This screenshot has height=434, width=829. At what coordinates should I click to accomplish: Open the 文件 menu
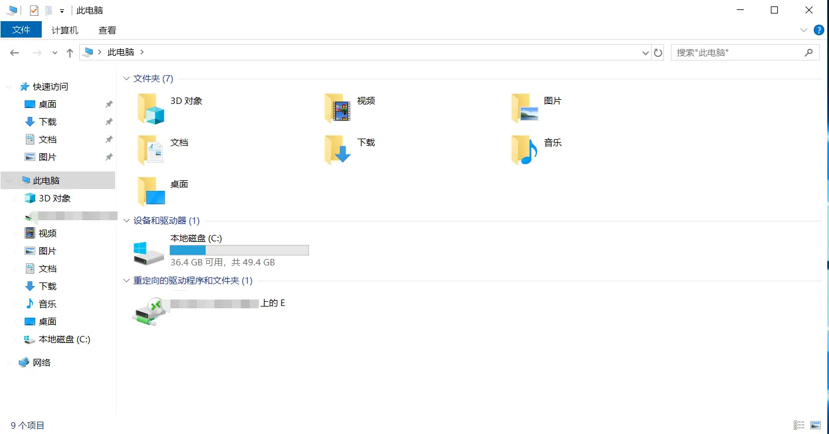tap(22, 30)
